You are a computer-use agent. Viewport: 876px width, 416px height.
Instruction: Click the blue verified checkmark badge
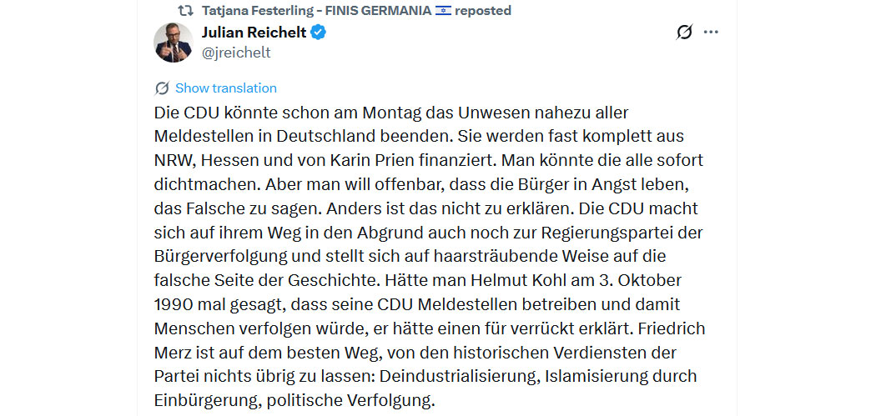click(x=319, y=33)
